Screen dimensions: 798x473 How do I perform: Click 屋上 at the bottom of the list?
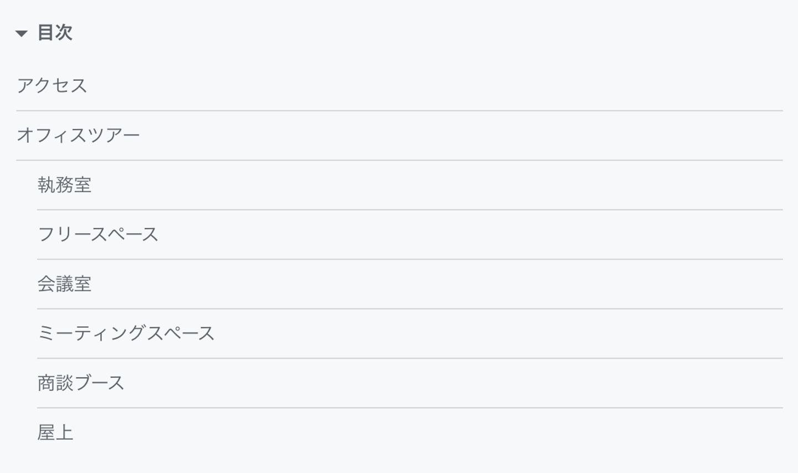point(55,433)
